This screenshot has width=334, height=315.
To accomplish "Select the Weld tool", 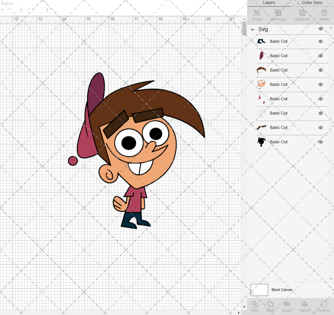I will point(270,306).
